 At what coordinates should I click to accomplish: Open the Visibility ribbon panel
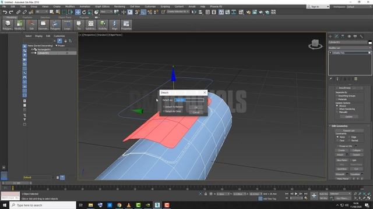click(103, 25)
